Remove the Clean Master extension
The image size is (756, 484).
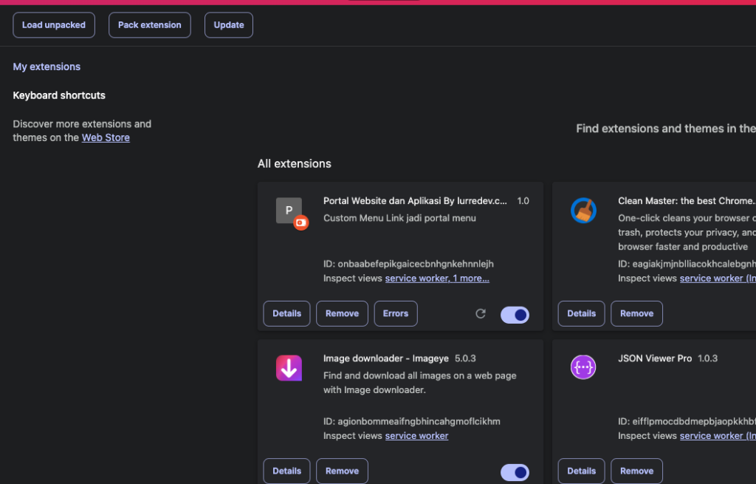tap(636, 313)
